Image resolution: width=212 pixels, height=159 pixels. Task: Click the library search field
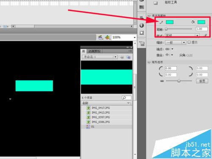coord(126,98)
